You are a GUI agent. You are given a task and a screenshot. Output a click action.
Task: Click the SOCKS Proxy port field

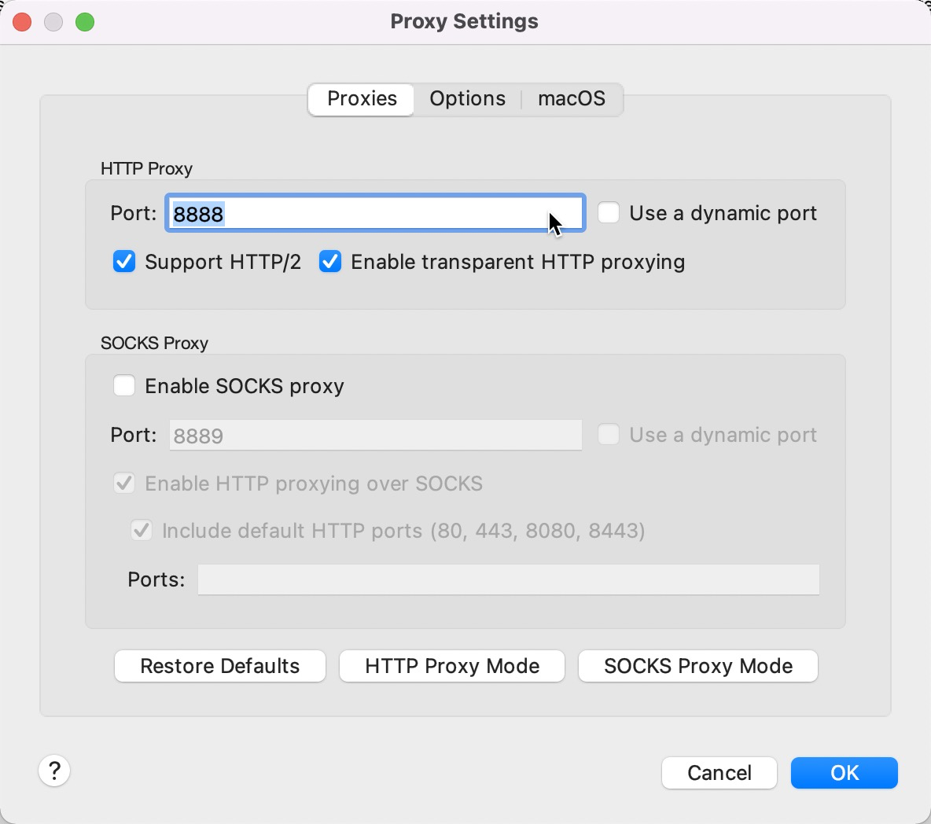(x=375, y=436)
